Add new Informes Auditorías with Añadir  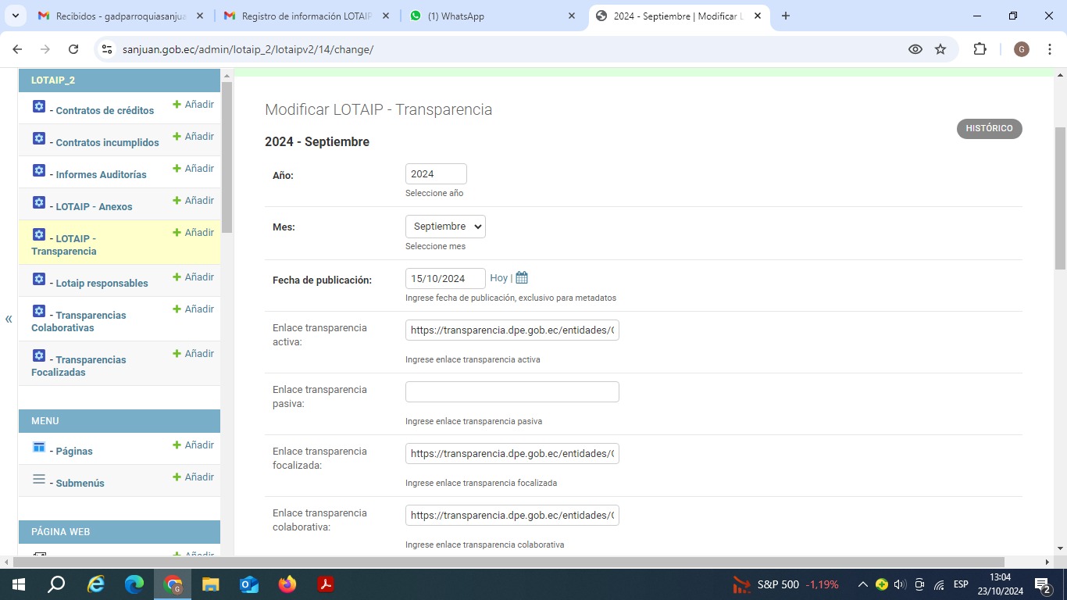(193, 169)
